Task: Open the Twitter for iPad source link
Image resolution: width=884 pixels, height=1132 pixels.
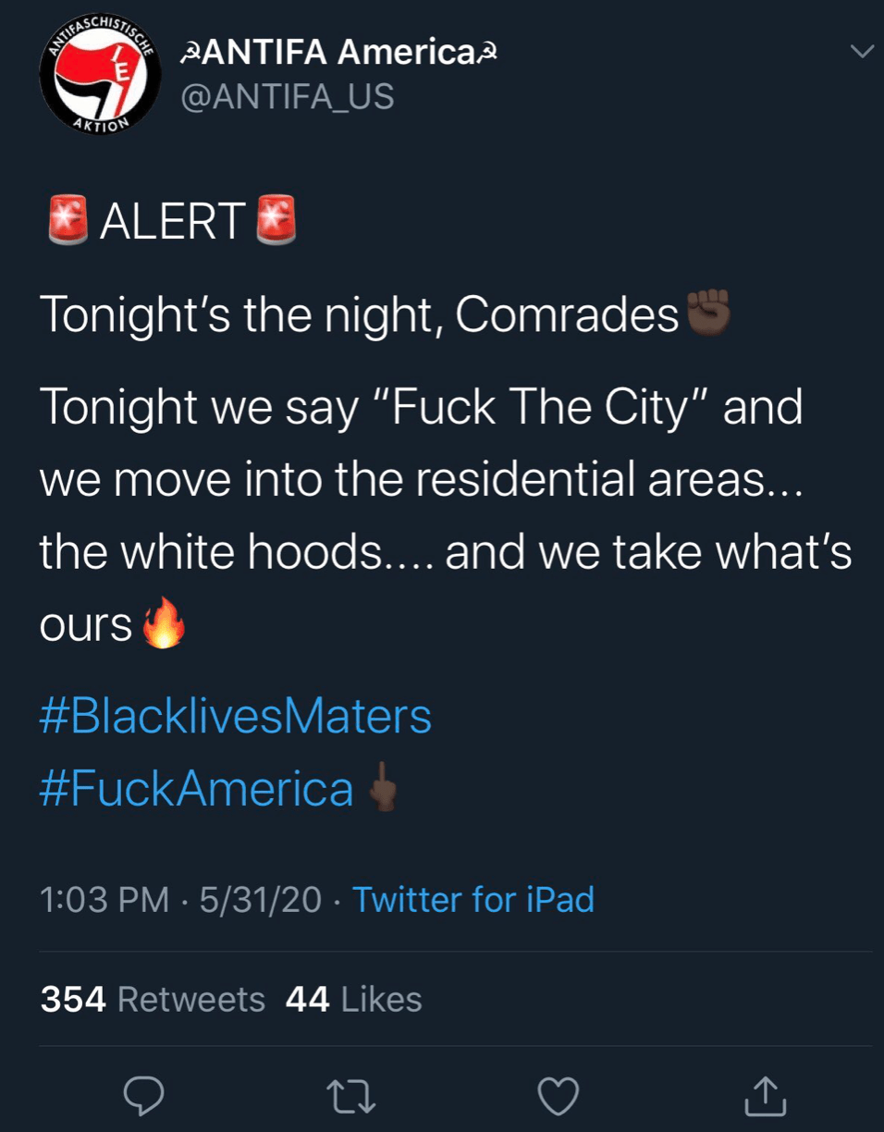Action: pyautogui.click(x=473, y=899)
